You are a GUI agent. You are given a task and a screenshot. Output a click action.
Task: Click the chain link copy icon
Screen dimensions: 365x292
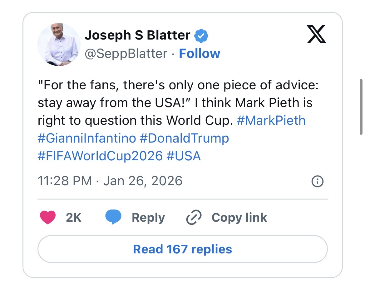pyautogui.click(x=194, y=217)
